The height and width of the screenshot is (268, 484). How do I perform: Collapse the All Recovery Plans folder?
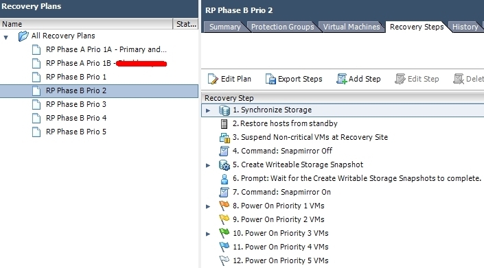[x=6, y=38]
